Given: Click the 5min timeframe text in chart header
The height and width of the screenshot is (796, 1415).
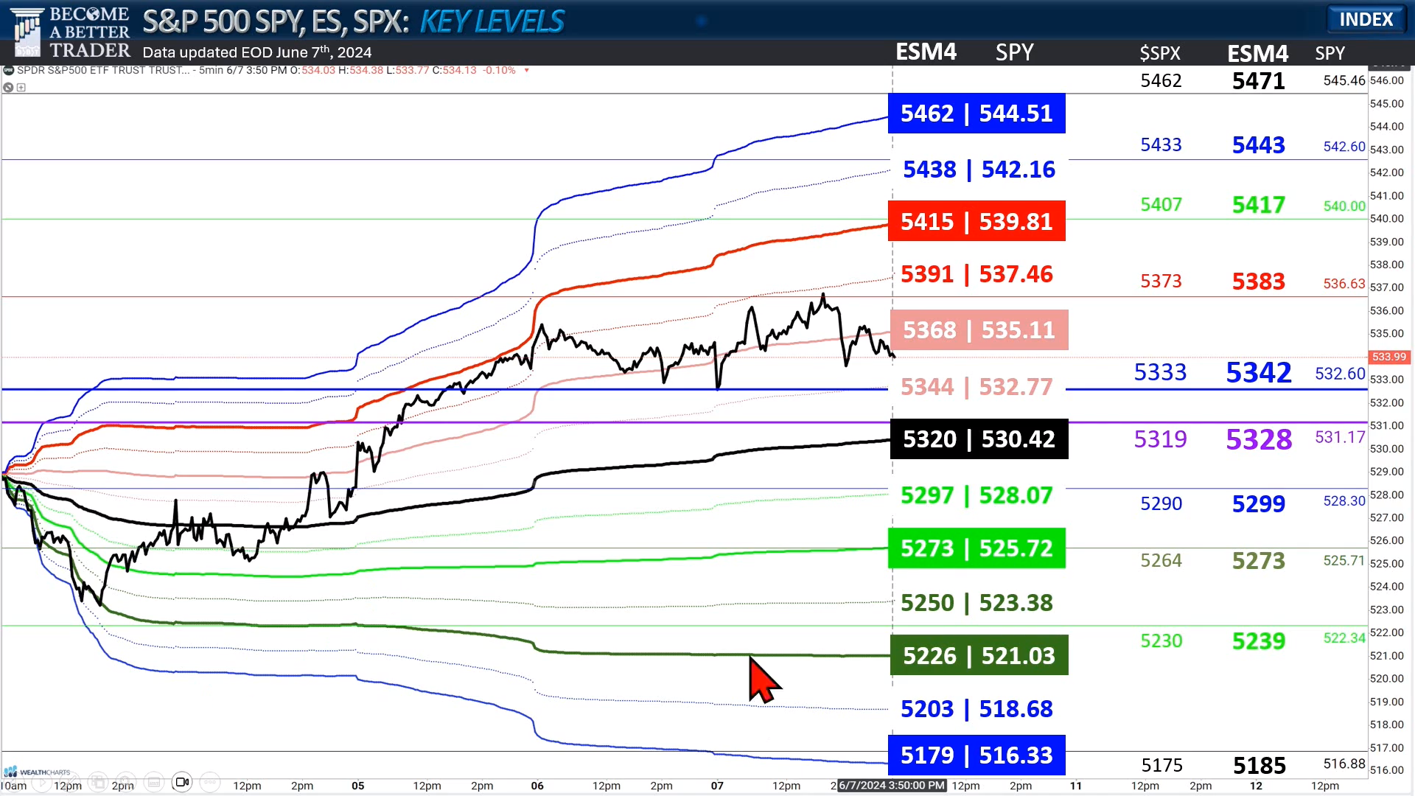Looking at the screenshot, I should point(211,70).
